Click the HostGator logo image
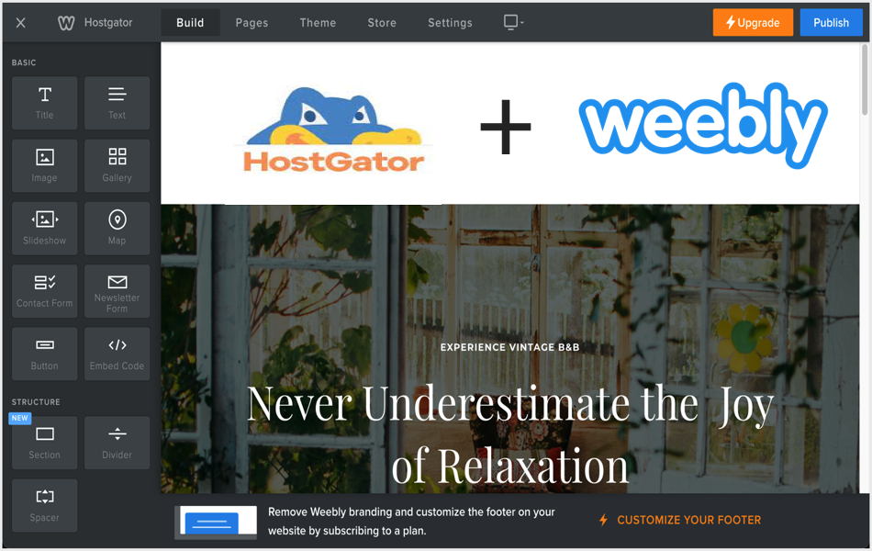The height and width of the screenshot is (551, 872). (x=333, y=129)
